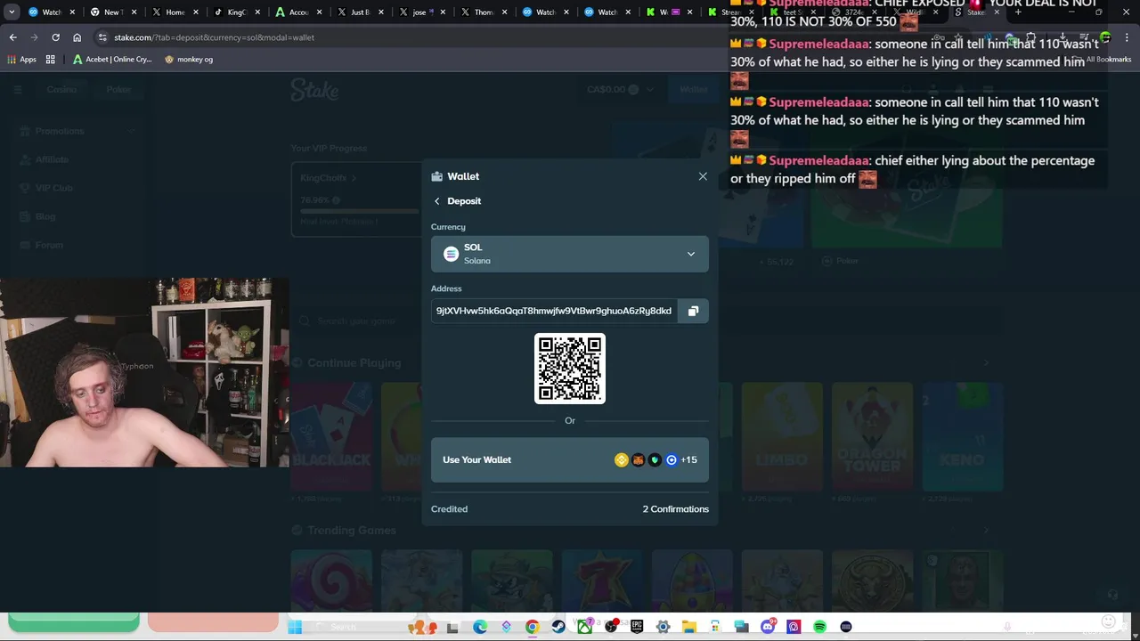Open the Apps bookmarks shortcut
Viewport: 1140px width, 641px height.
coord(22,60)
